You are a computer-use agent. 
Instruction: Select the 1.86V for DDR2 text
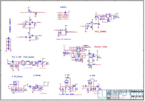click(67, 94)
